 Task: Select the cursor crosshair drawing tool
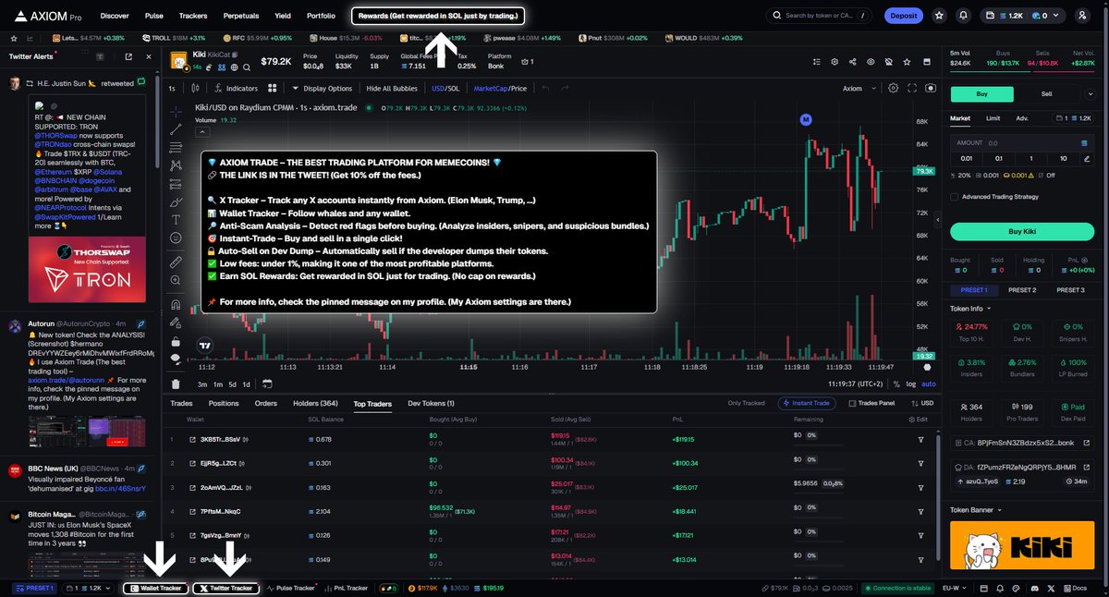[x=176, y=111]
